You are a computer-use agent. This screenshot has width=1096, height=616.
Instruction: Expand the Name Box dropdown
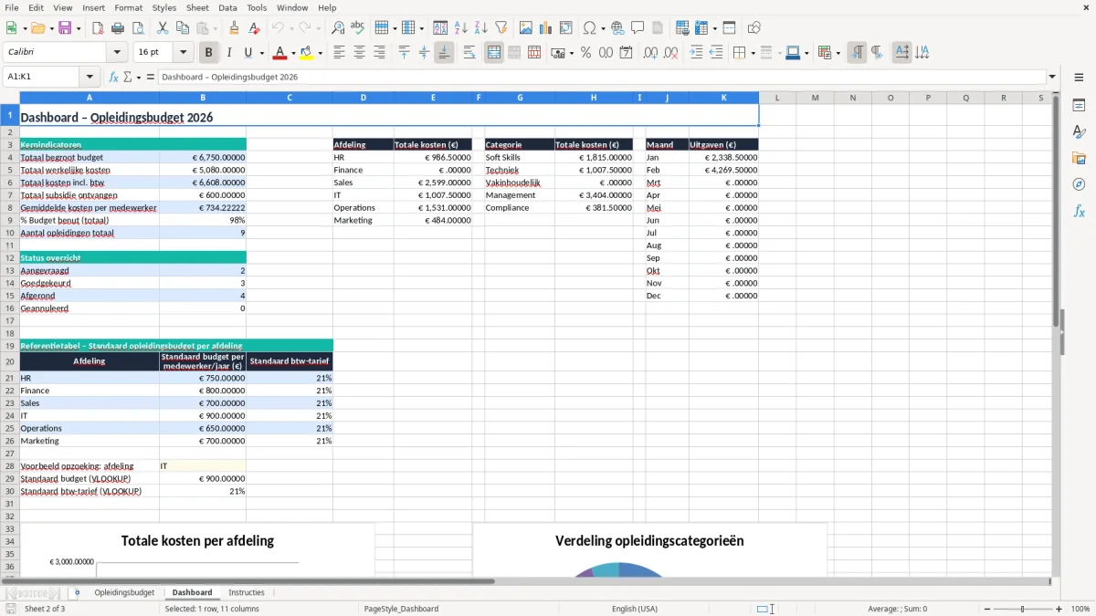pos(90,78)
